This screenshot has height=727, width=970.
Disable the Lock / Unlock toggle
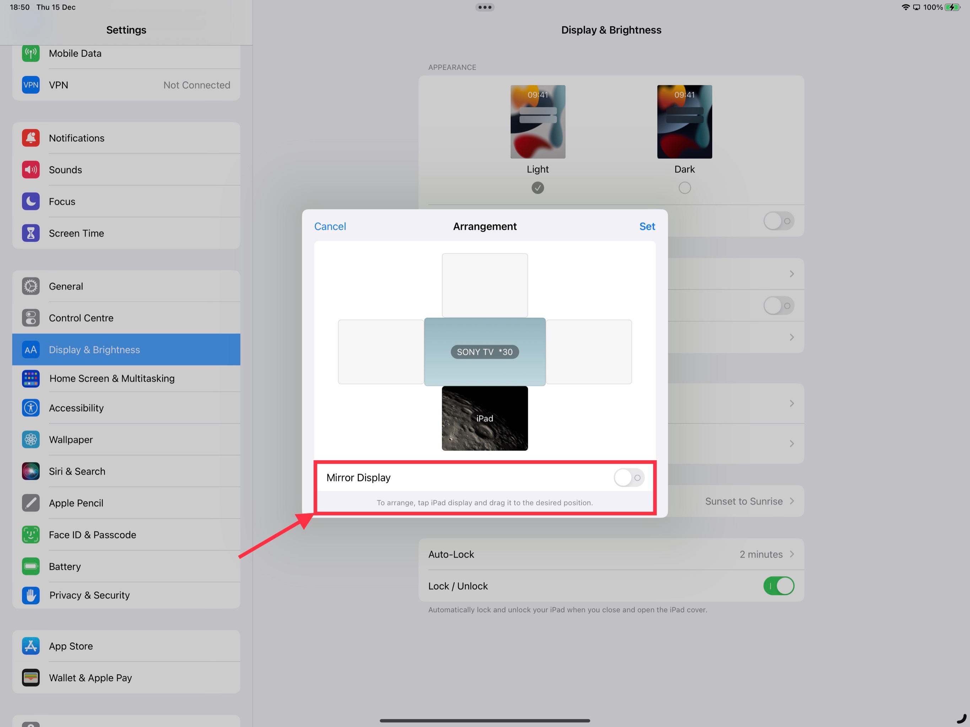pyautogui.click(x=779, y=586)
